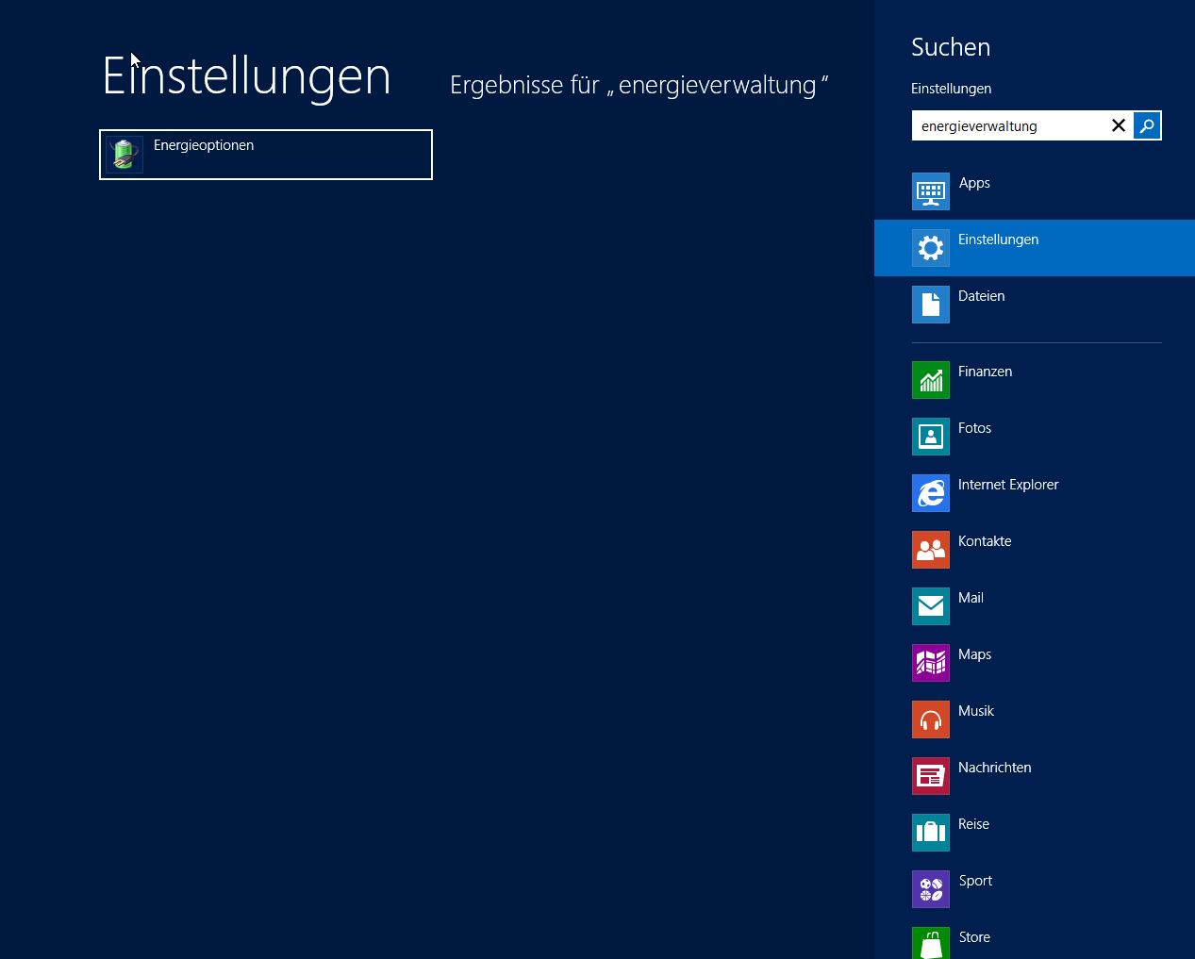Click the Mail envelope icon

tap(931, 606)
